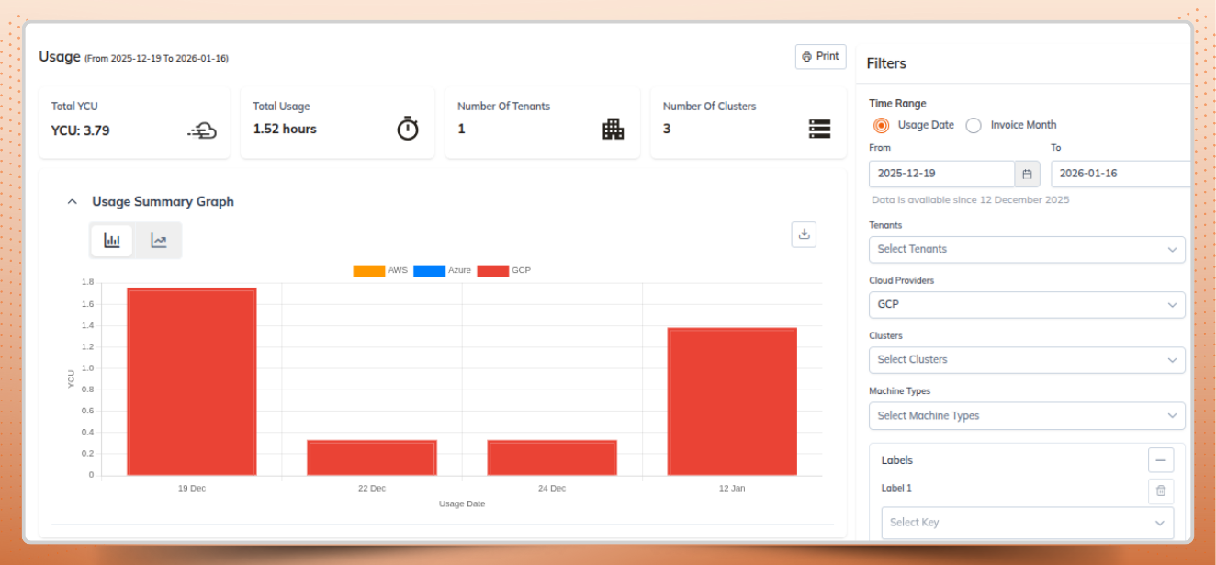This screenshot has width=1216, height=565.
Task: Click the Print button
Action: click(x=819, y=56)
